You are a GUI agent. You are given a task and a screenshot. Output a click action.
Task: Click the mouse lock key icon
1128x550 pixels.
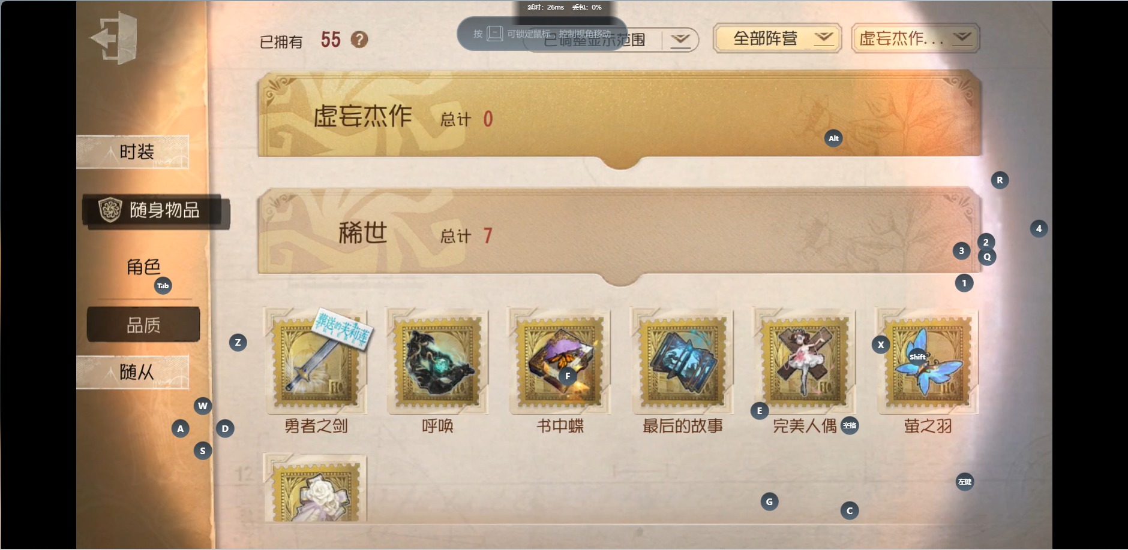[494, 34]
